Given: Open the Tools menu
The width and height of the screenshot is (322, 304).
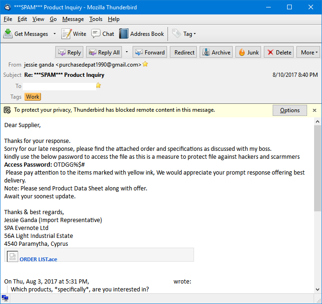Looking at the screenshot, I should coord(96,19).
